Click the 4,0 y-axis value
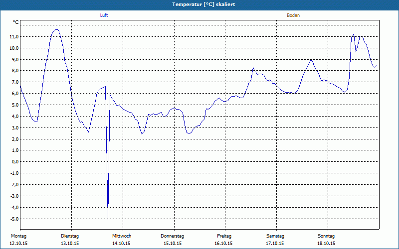The width and height of the screenshot is (399, 249). (15, 117)
